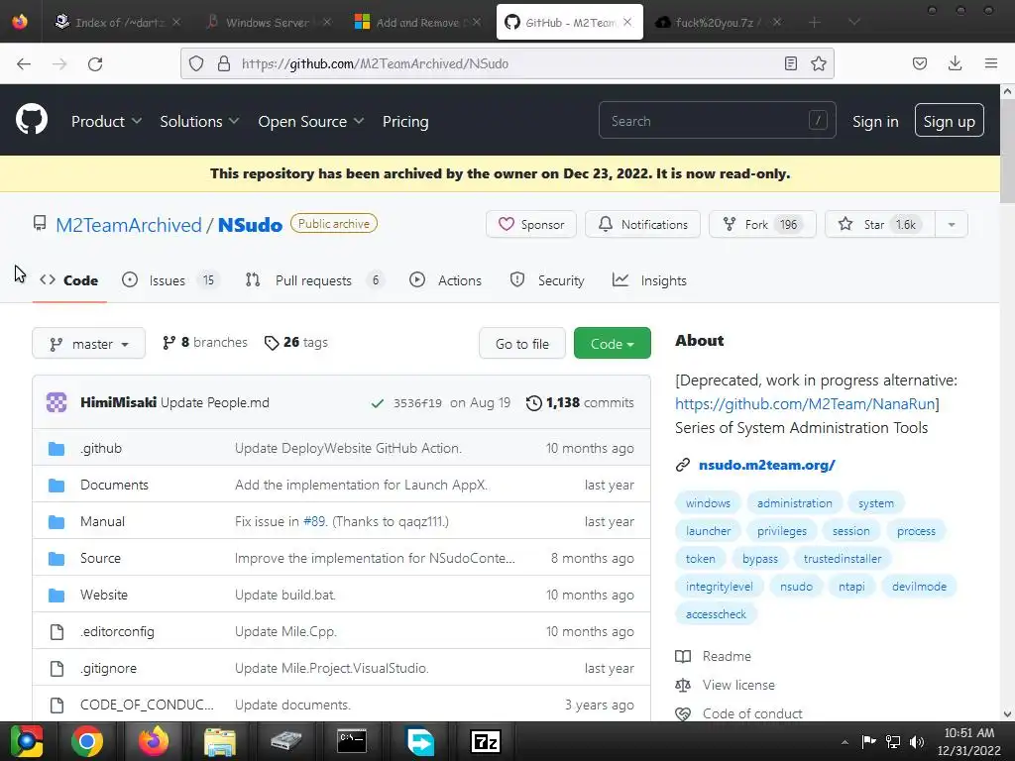Click the Sign up button
Viewport: 1015px width, 761px height.
(x=949, y=120)
